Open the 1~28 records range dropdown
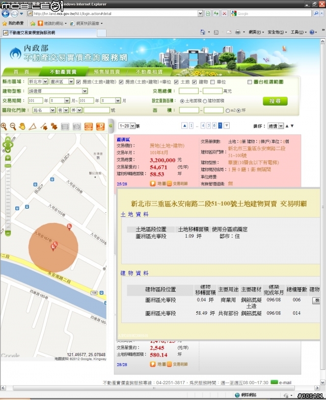This screenshot has width=326, height=400. pyautogui.click(x=126, y=126)
